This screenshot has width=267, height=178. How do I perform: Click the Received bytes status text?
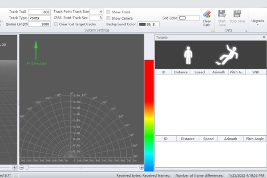pos(129,175)
